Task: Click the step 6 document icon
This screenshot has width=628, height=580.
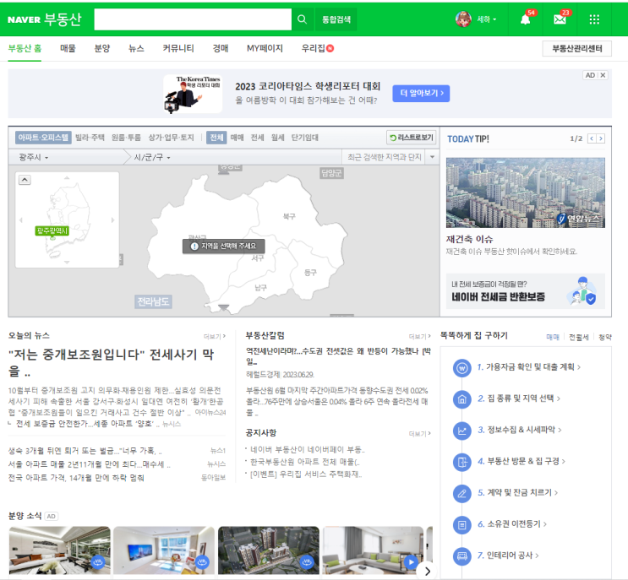Action: (461, 525)
